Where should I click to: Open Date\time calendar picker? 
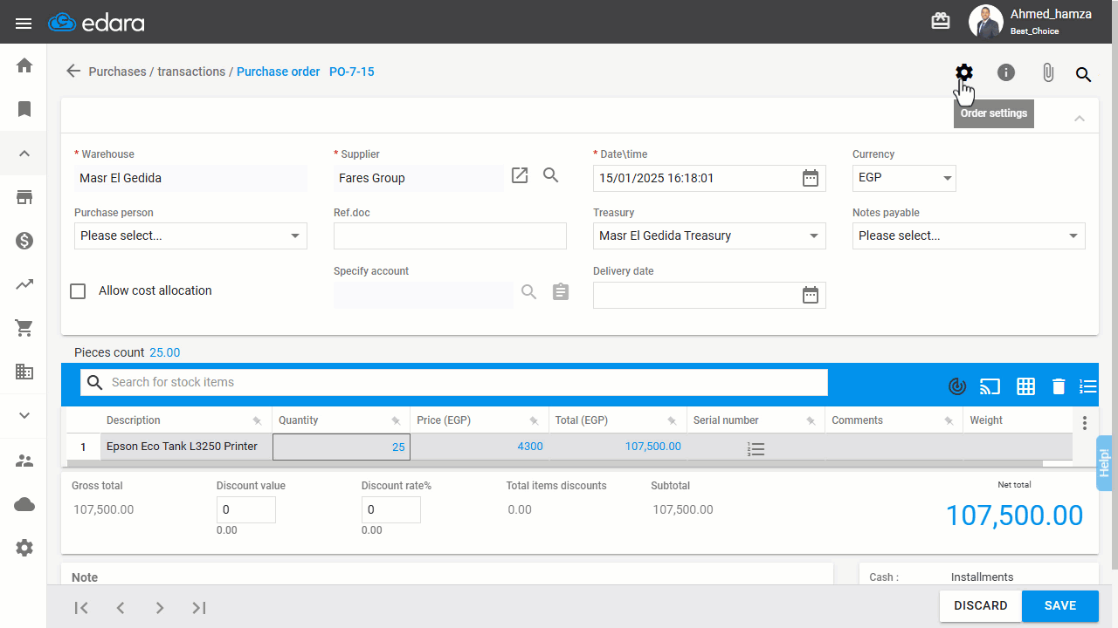coord(811,178)
